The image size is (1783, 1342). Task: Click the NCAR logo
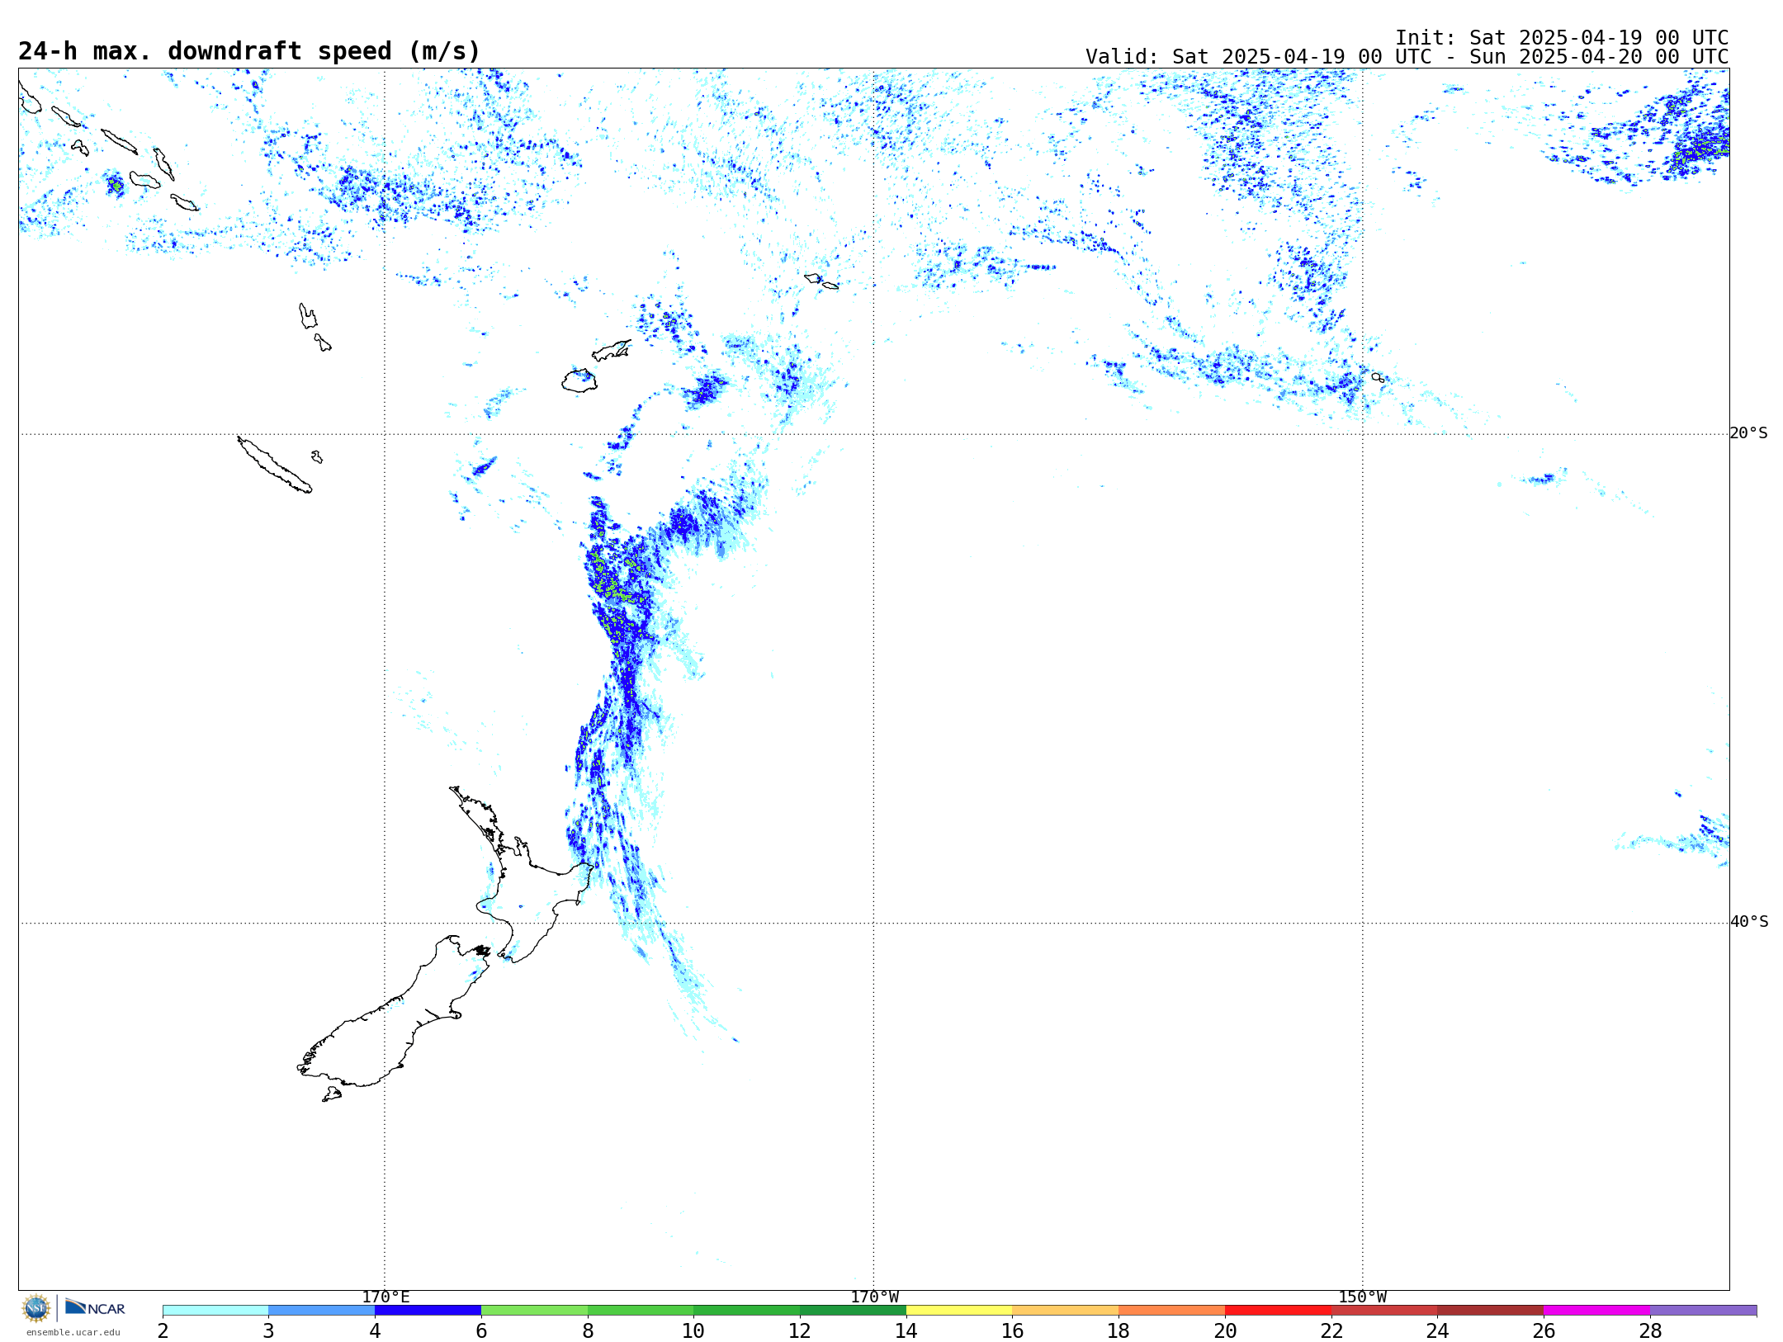(95, 1307)
